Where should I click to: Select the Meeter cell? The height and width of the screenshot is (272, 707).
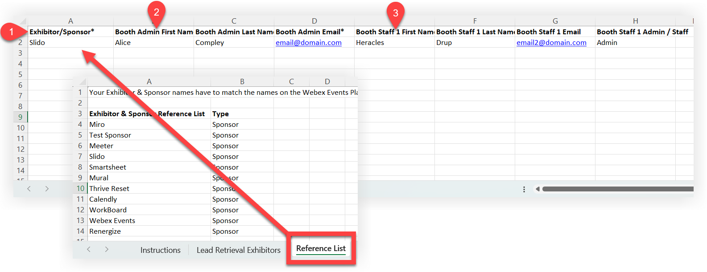click(x=149, y=146)
